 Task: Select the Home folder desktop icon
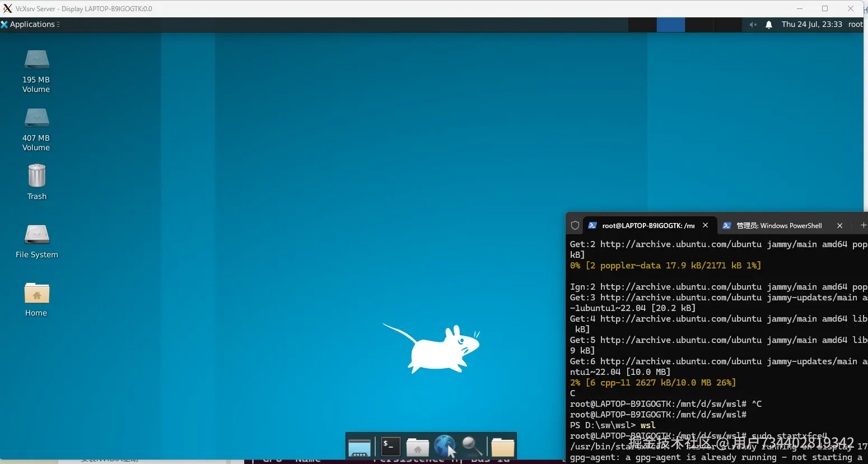[36, 300]
